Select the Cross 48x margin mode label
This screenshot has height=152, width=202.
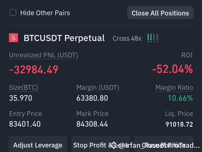point(127,38)
